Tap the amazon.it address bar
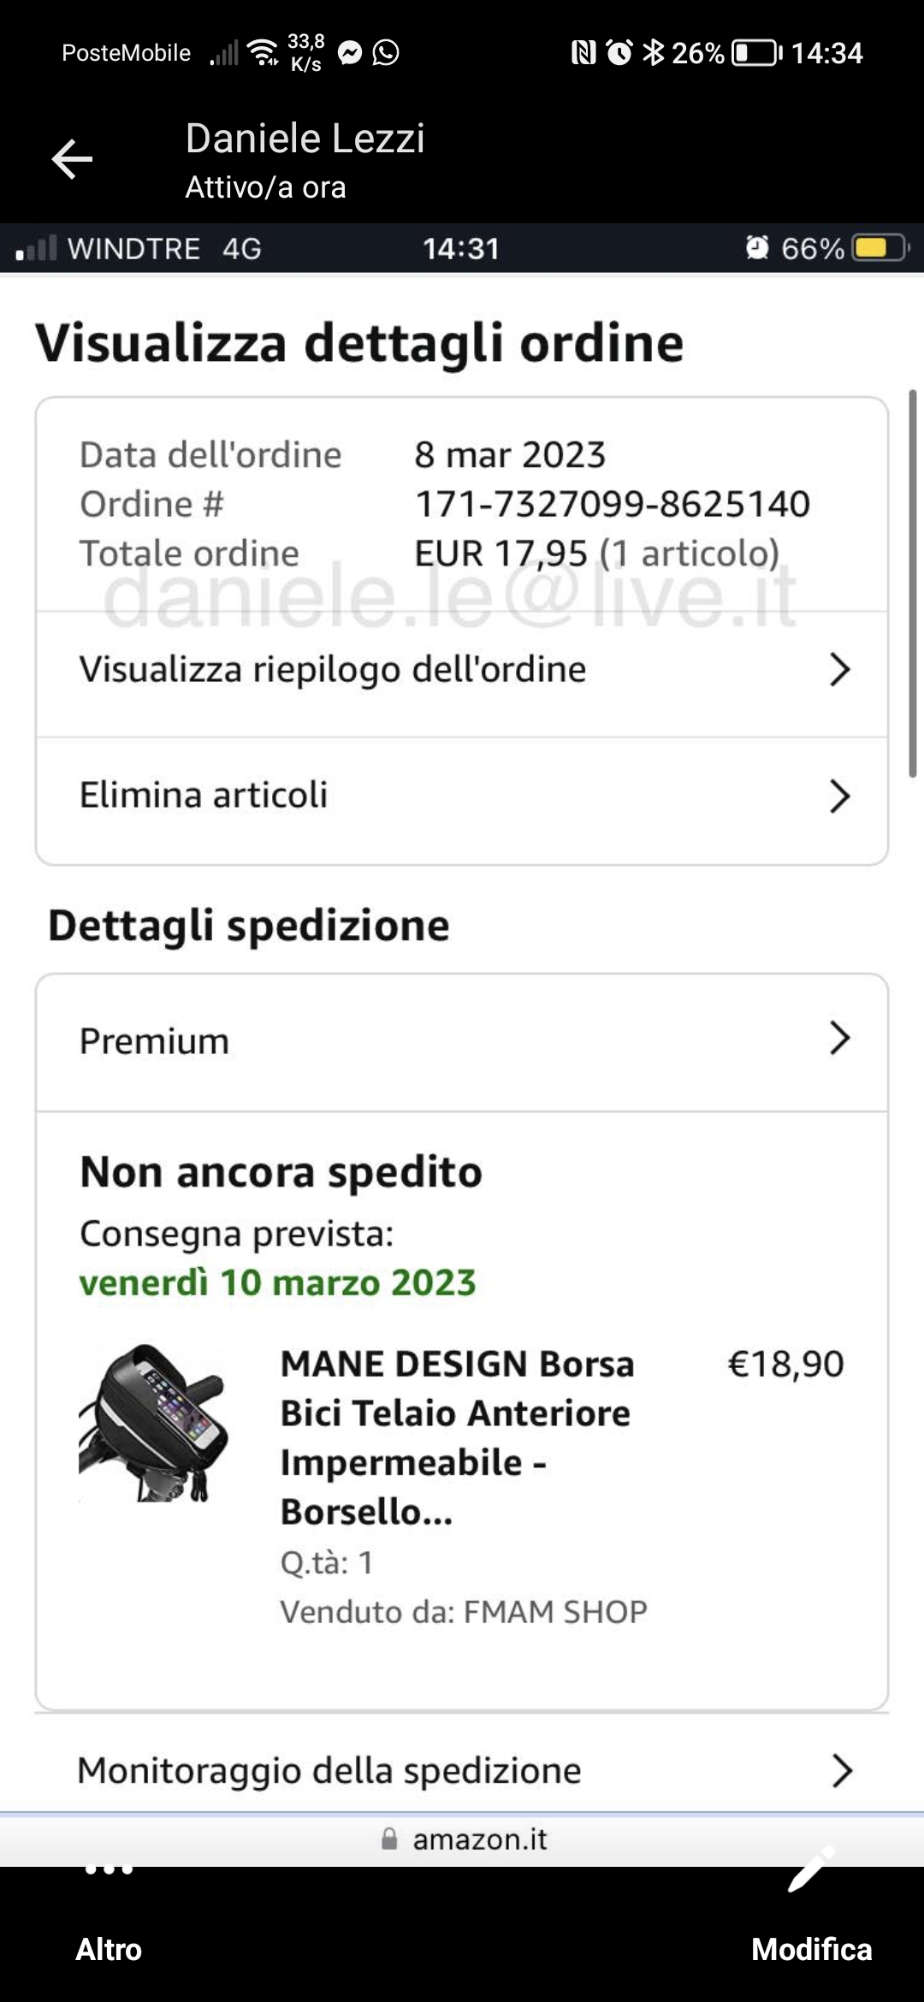The image size is (924, 2002). [x=462, y=1839]
